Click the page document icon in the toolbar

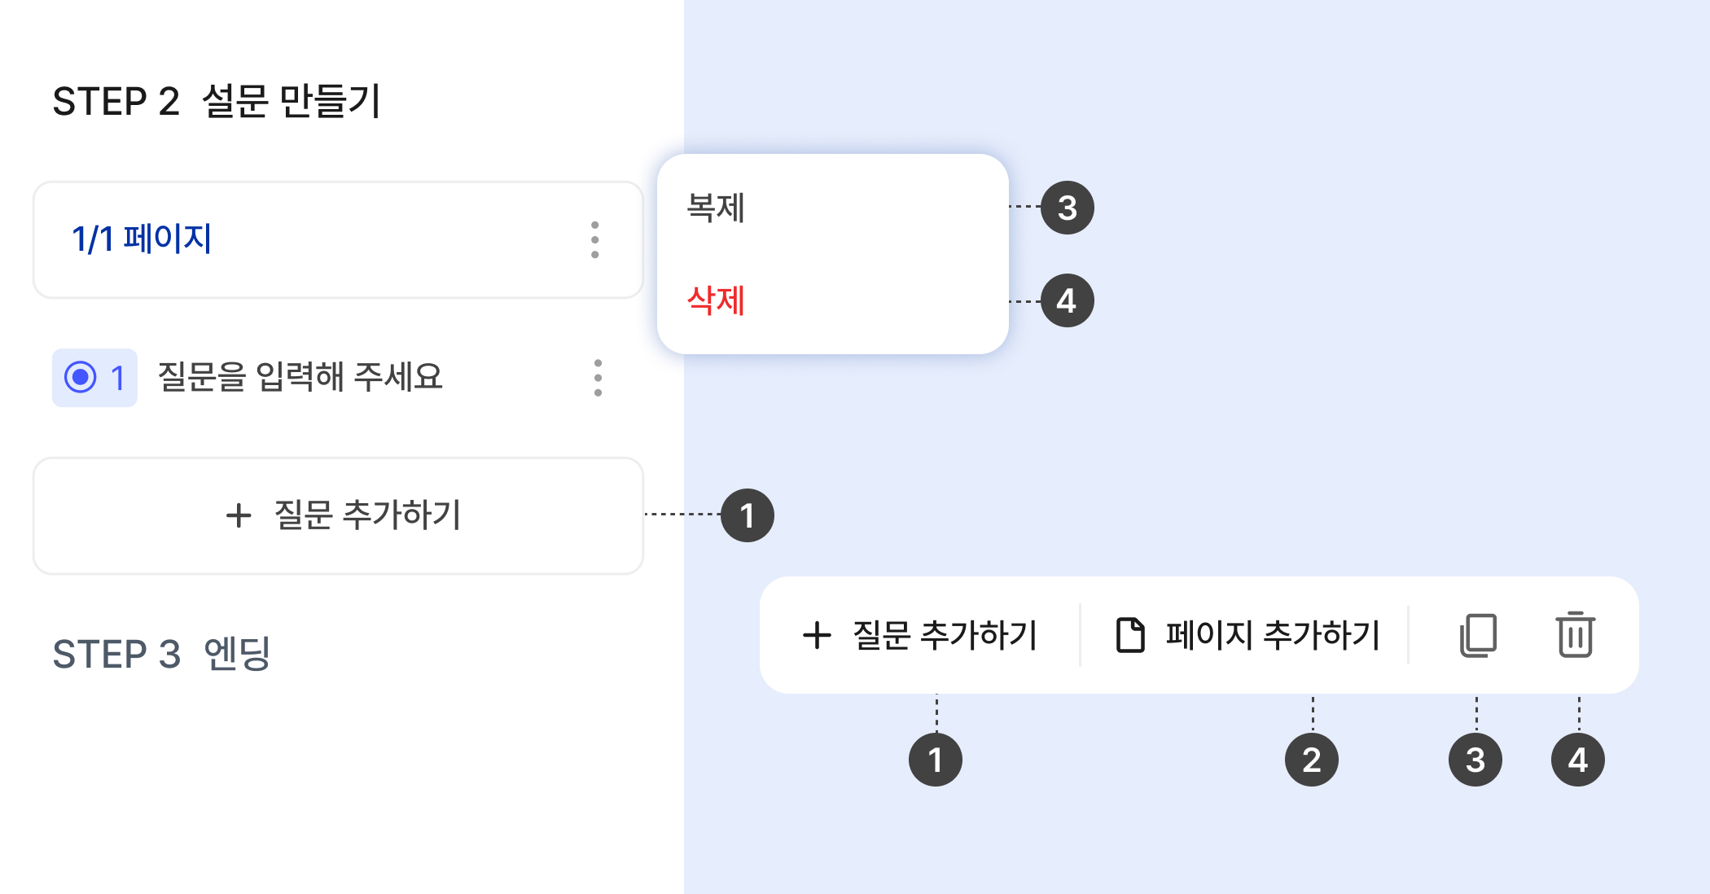1130,635
